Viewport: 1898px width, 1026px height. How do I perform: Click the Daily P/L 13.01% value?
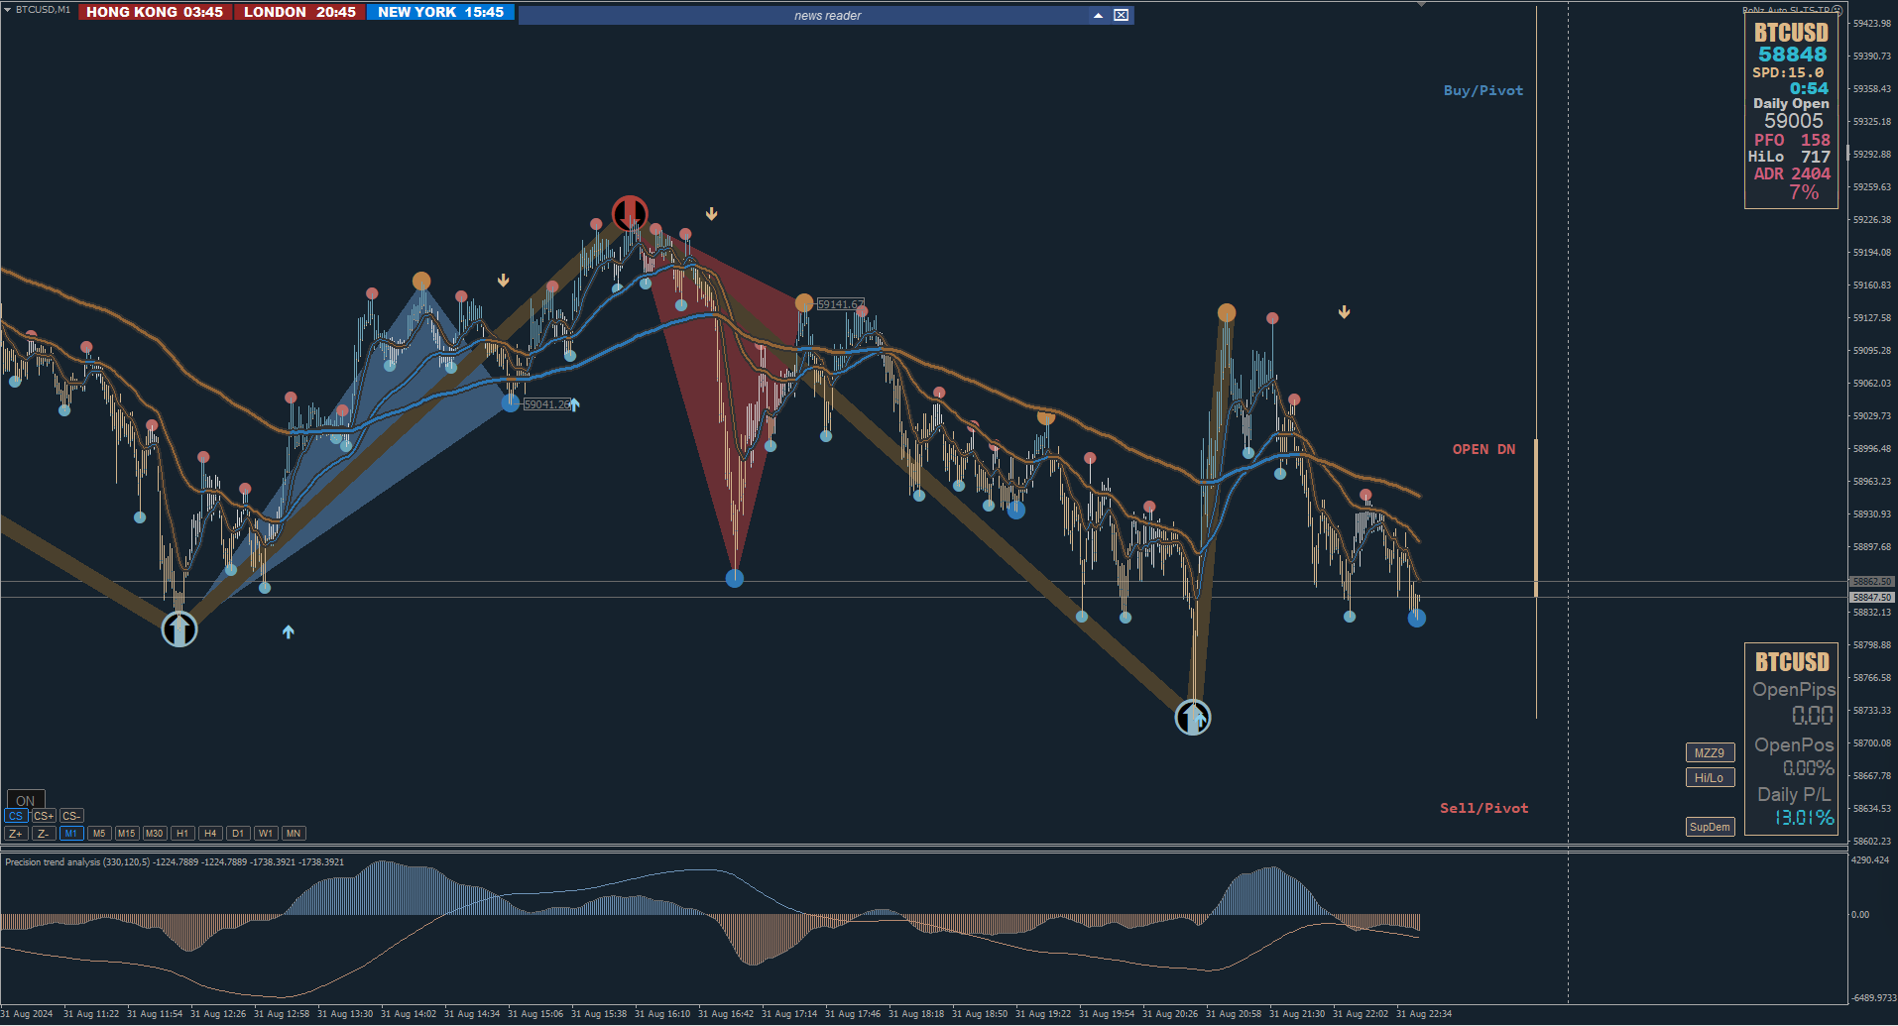[1805, 818]
